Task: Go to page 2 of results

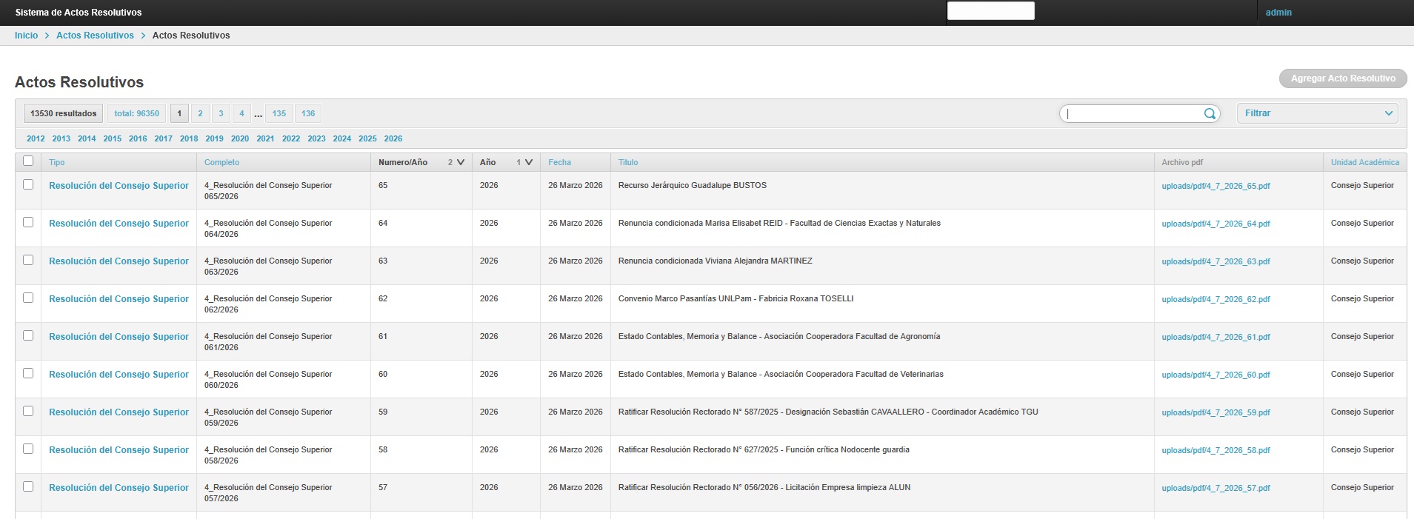Action: (x=200, y=114)
